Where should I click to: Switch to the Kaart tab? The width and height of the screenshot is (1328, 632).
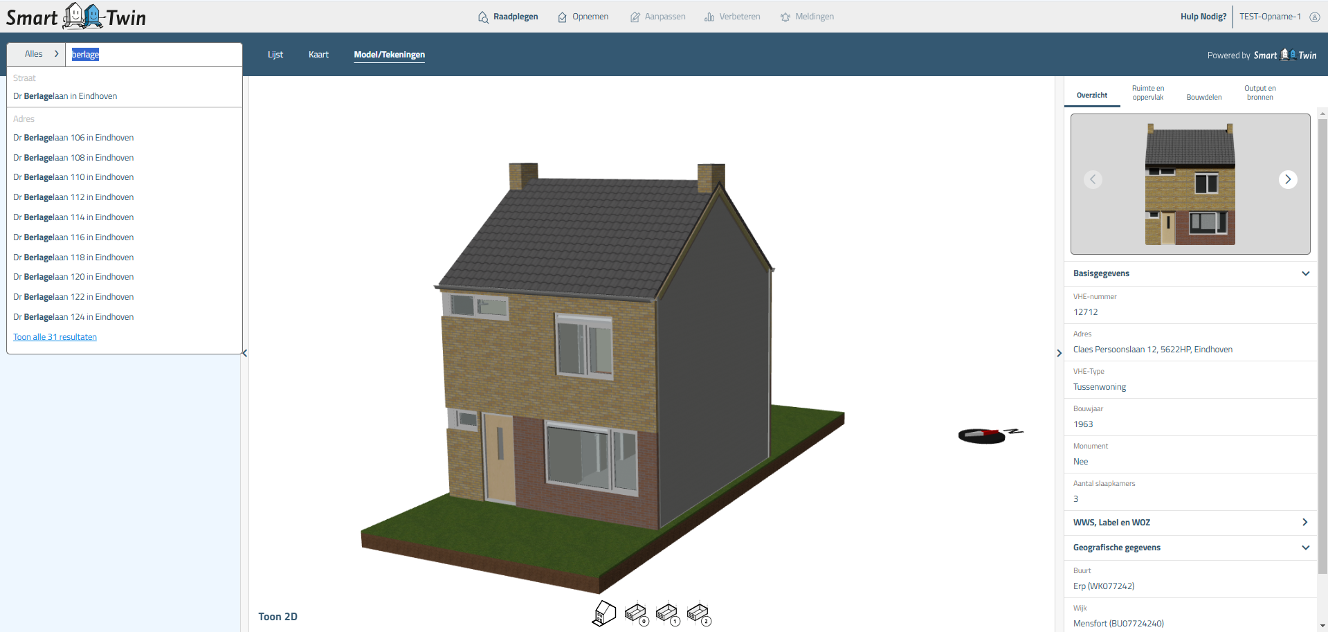(318, 55)
